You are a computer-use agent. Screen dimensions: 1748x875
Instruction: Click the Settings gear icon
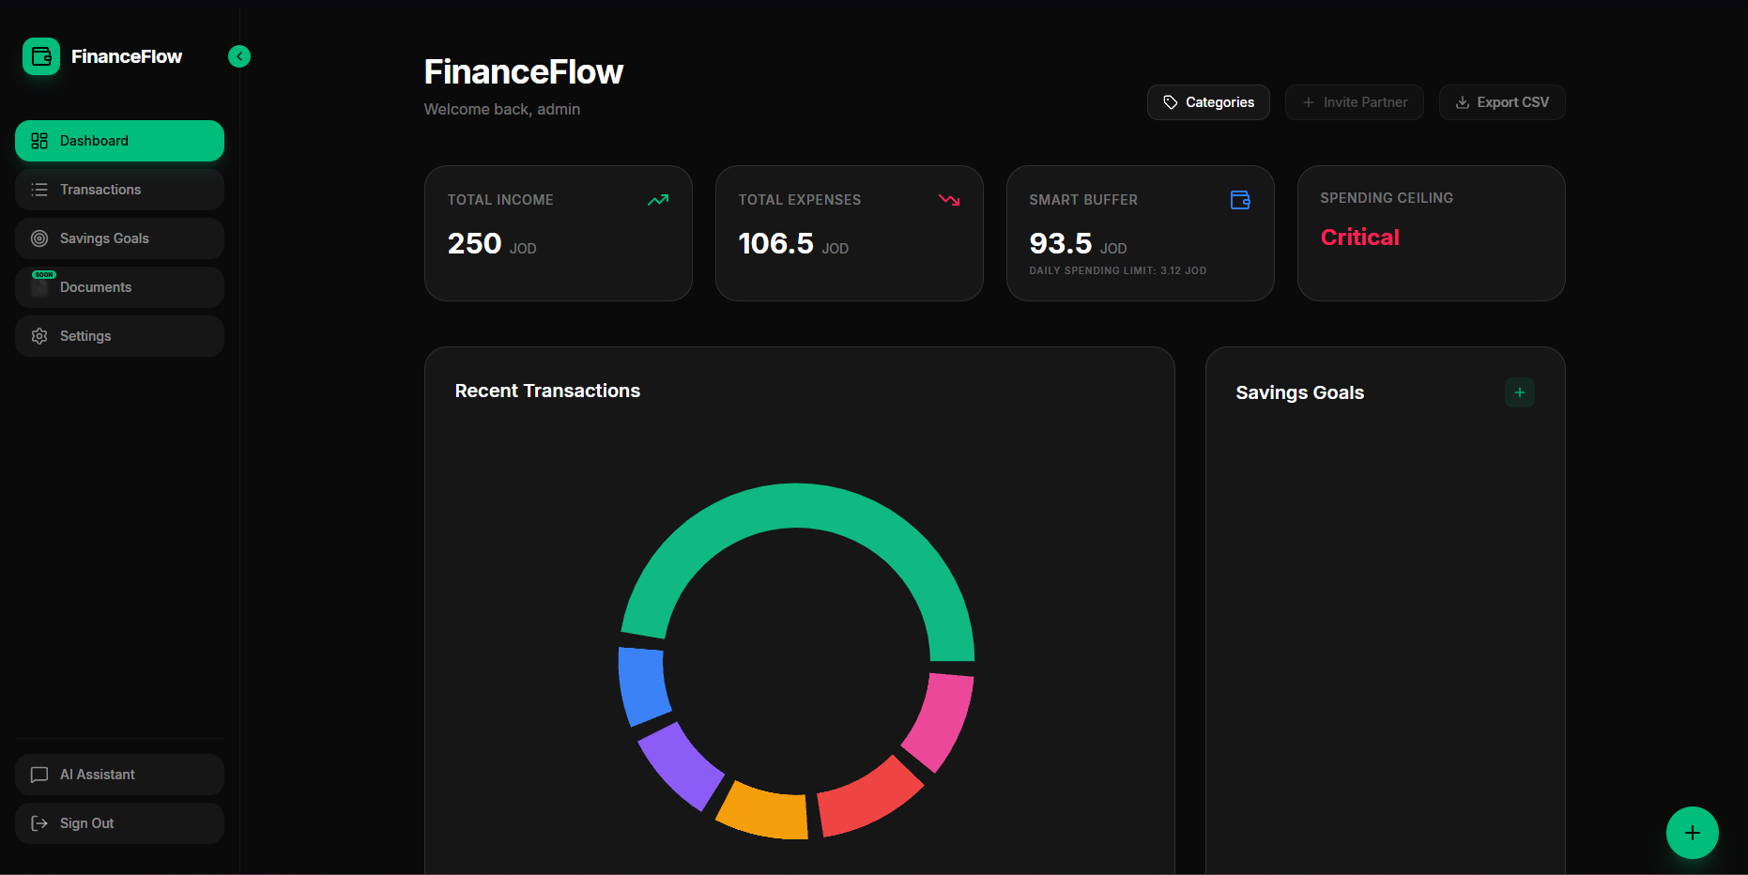pyautogui.click(x=38, y=335)
